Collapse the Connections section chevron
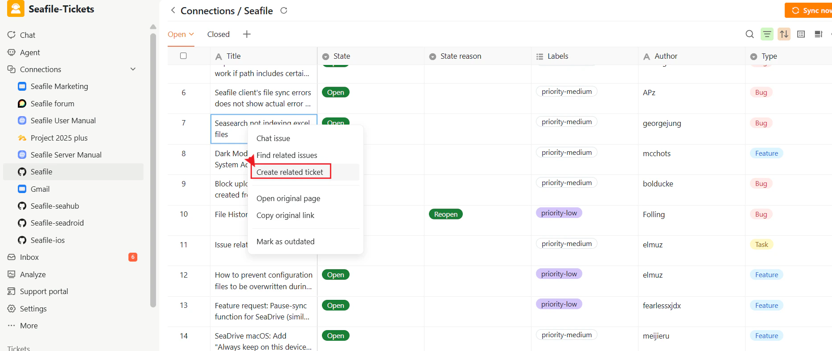 tap(133, 69)
